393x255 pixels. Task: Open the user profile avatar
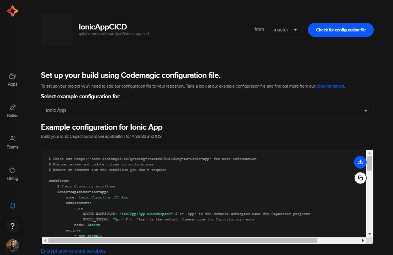tap(13, 245)
